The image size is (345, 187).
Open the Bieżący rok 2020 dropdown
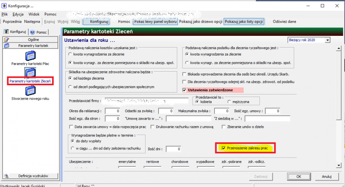(x=328, y=40)
